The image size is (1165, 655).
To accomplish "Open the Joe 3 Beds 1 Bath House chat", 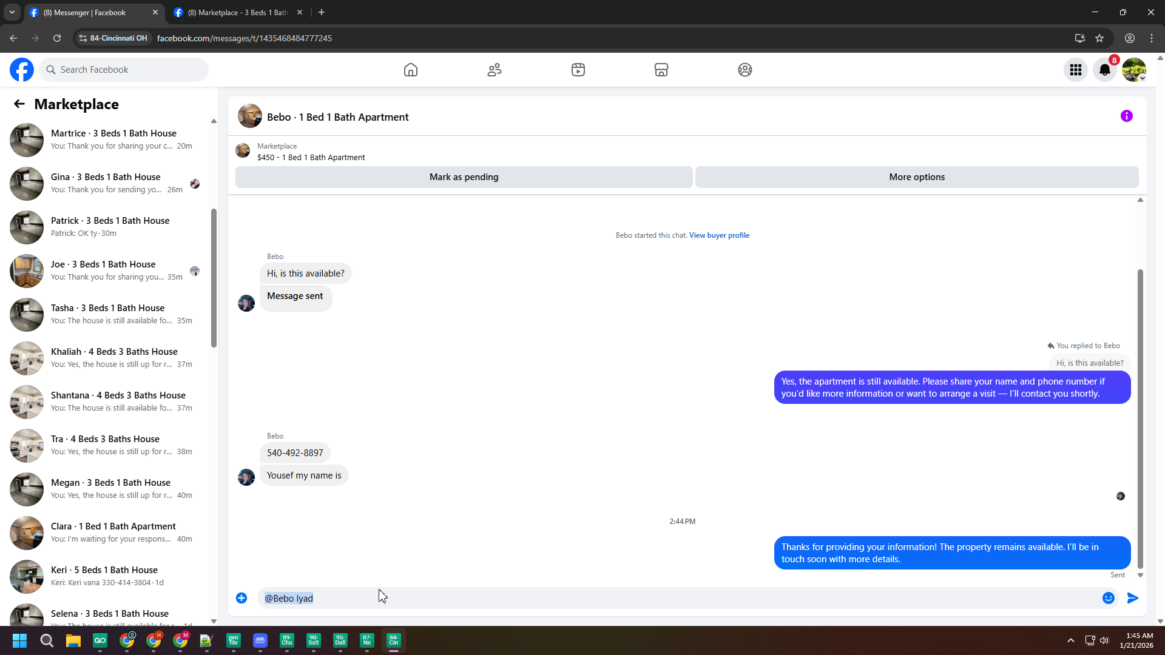I will [106, 270].
